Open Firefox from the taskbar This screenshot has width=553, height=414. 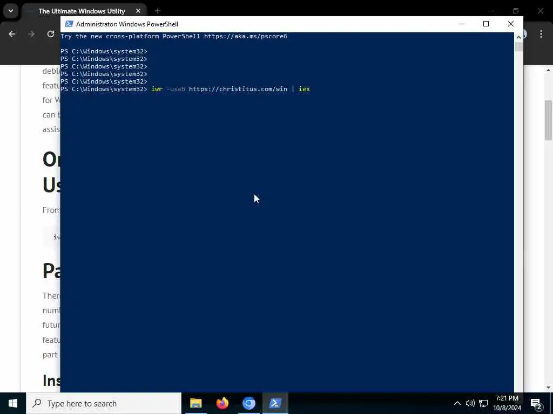(x=222, y=403)
